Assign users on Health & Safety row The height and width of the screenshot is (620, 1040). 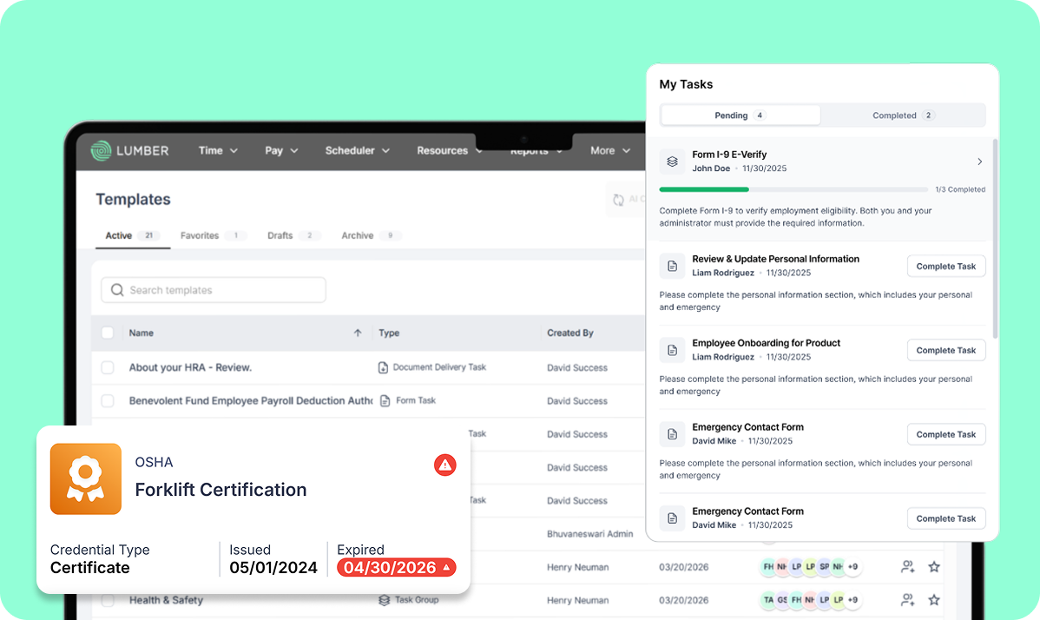pos(907,600)
